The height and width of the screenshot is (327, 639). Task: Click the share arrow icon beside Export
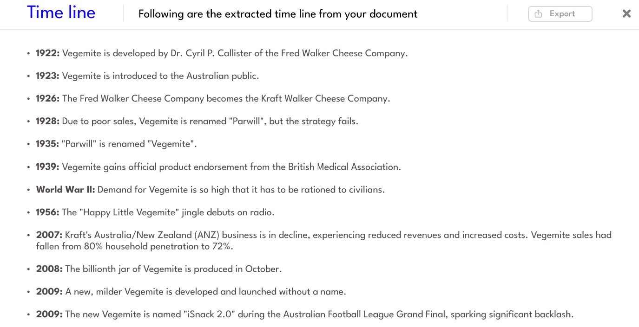539,14
